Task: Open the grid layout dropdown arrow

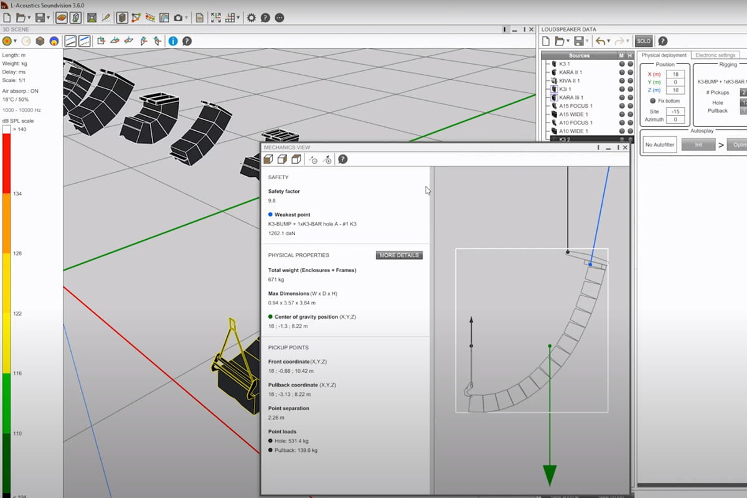Action: pyautogui.click(x=238, y=18)
